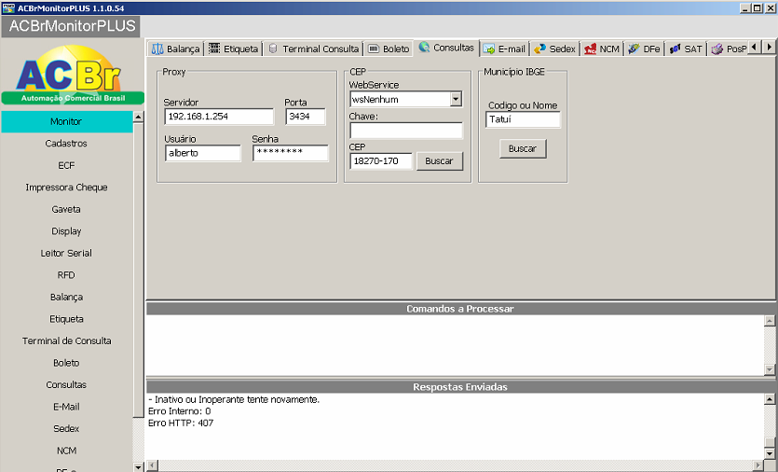Click the 'Inativo ou Inoperante' response line
The width and height of the screenshot is (778, 472).
click(234, 399)
